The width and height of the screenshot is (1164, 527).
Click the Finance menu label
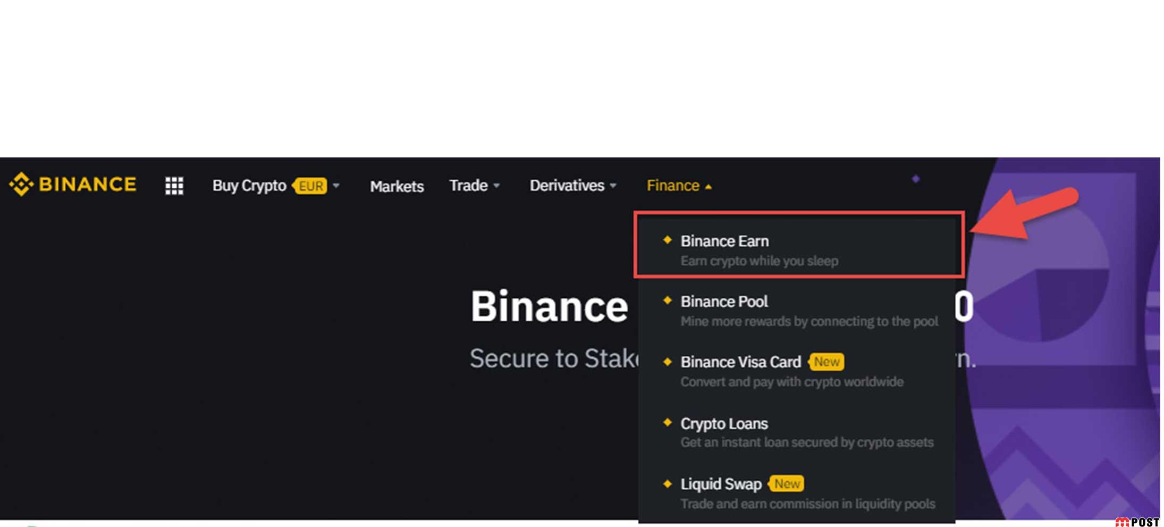tap(673, 186)
